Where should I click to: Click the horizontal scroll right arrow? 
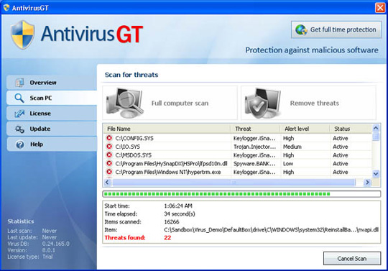point(367,183)
